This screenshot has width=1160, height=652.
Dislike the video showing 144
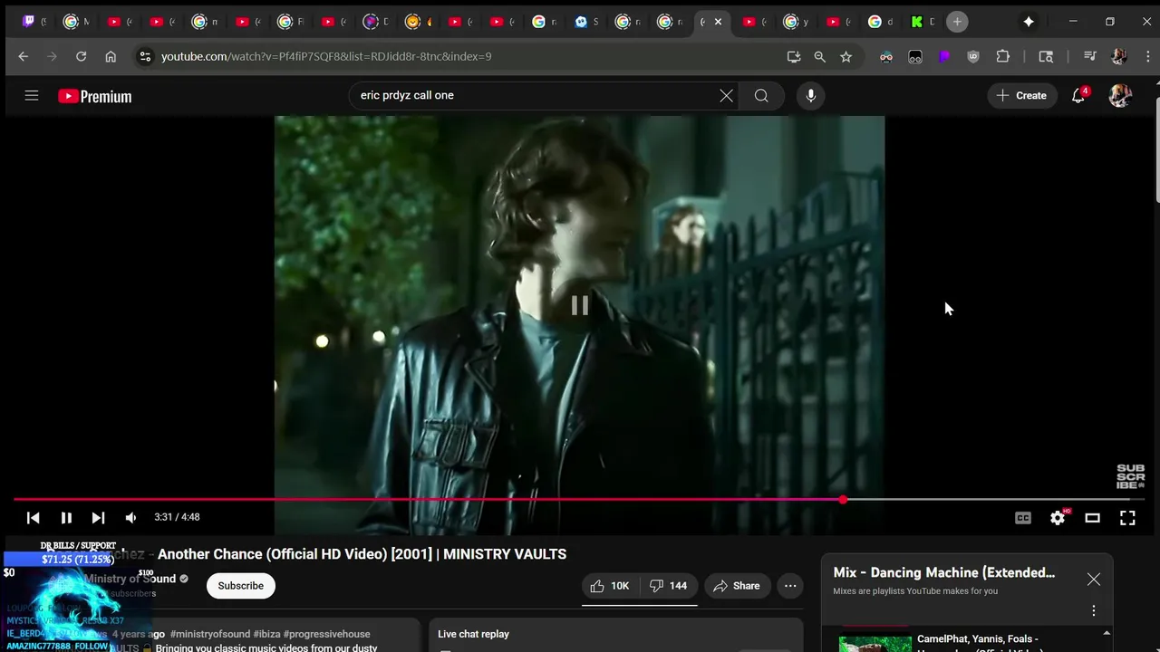[x=668, y=586]
